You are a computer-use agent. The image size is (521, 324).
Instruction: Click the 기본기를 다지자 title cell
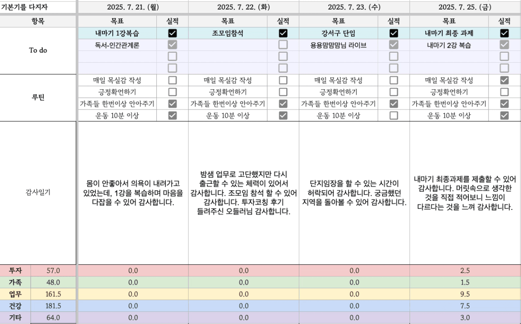(38, 7)
